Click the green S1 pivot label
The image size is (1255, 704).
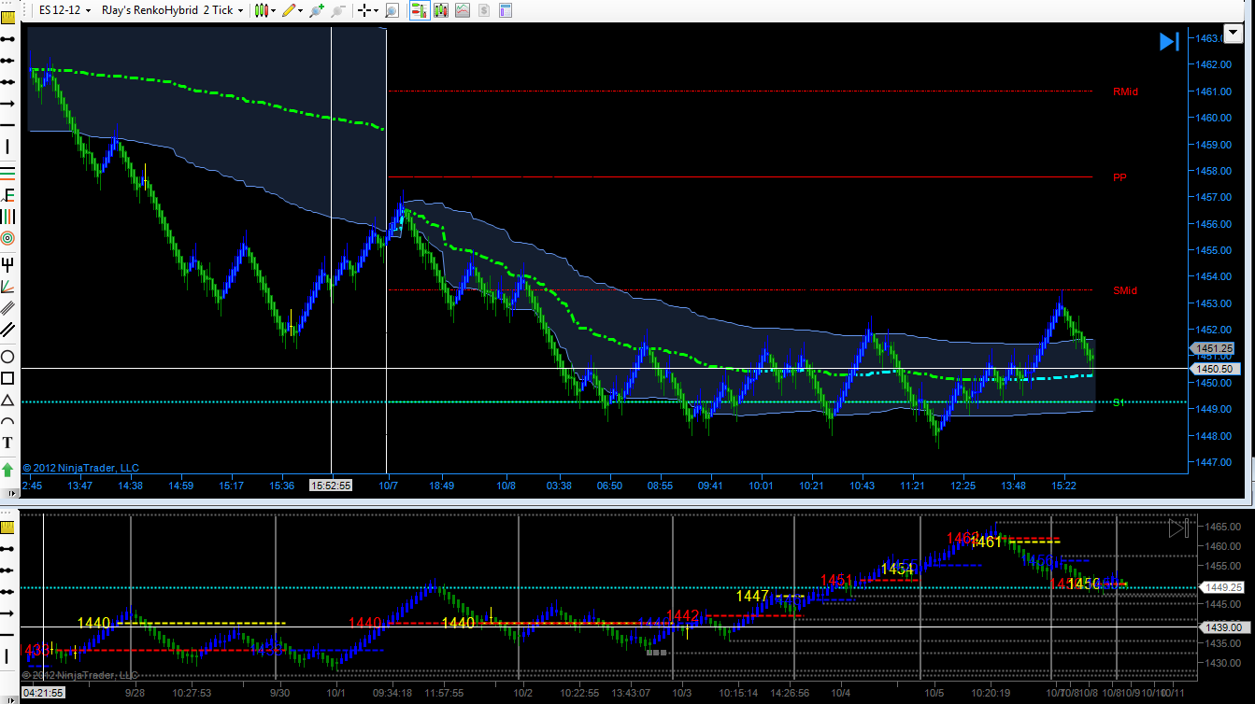[x=1119, y=402]
